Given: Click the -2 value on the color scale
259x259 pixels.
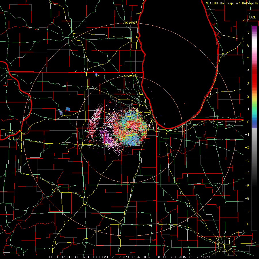Looking at the screenshot, I should pos(247,148).
